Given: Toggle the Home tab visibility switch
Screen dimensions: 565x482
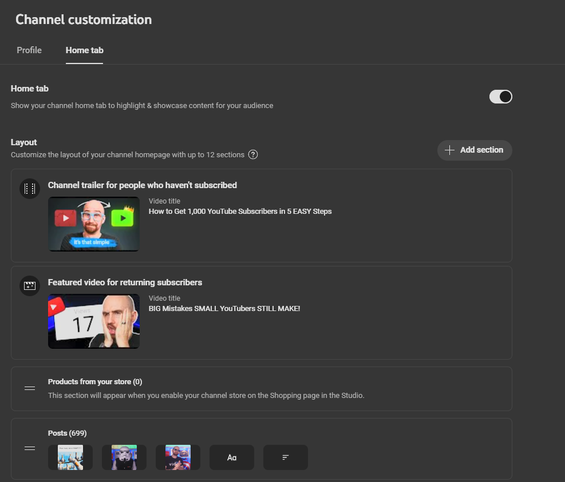Looking at the screenshot, I should coord(500,97).
